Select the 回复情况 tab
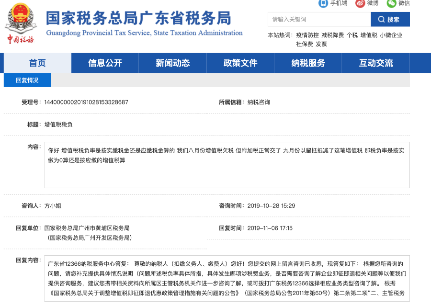The width and height of the screenshot is (431, 306). [27, 80]
